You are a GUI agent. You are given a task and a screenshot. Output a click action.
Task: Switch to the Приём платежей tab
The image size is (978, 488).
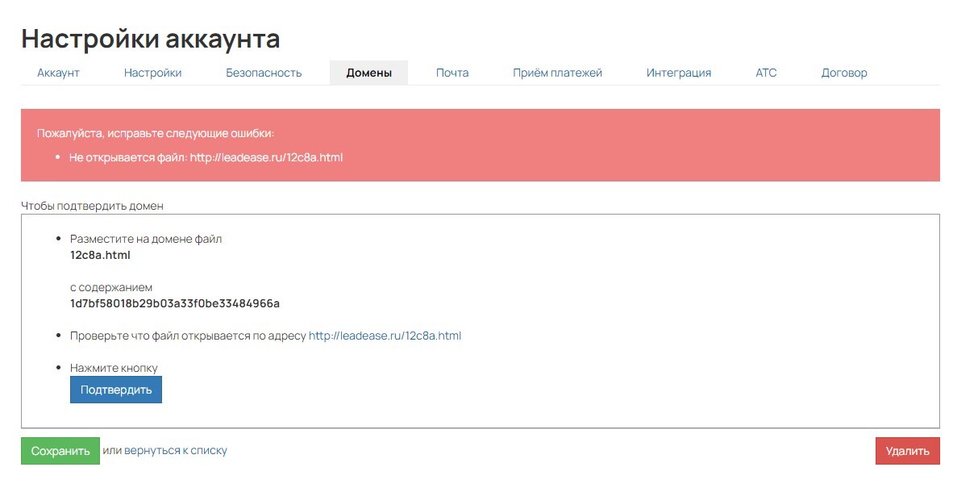point(557,73)
